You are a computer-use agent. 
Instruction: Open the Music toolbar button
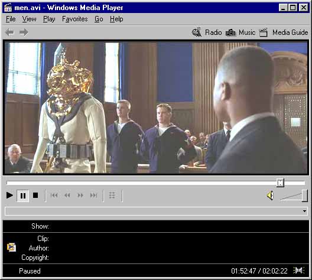point(240,32)
